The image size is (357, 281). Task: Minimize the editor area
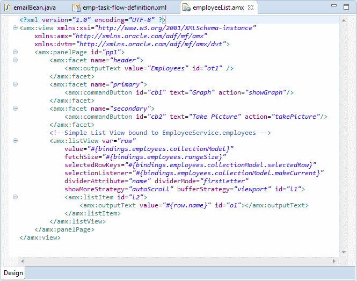[x=334, y=5]
